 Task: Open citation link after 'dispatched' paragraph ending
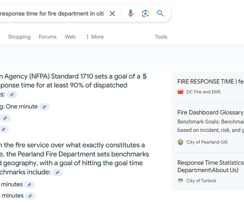click(12, 95)
